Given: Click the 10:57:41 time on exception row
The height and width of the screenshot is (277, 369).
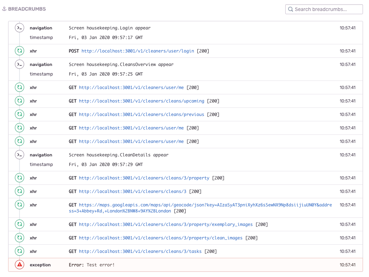Looking at the screenshot, I should tap(347, 265).
